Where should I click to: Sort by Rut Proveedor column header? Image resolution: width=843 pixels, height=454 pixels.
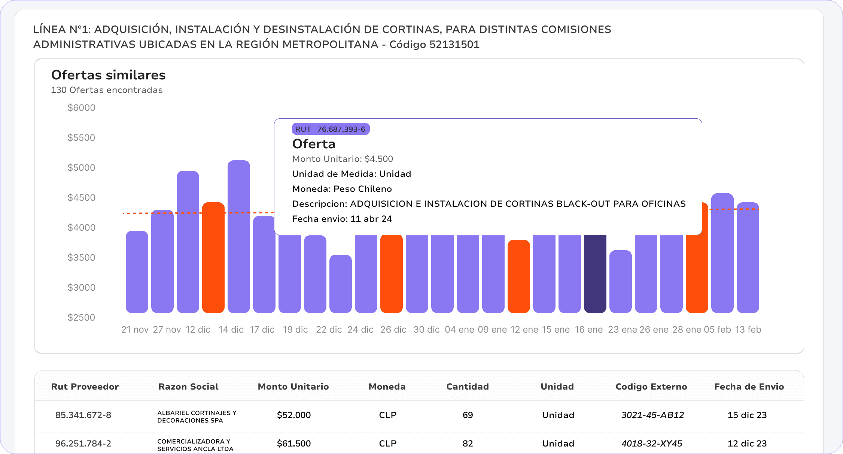85,387
